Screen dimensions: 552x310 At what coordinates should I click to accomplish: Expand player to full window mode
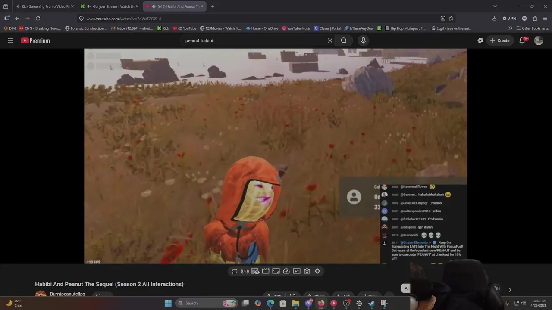coord(276,271)
